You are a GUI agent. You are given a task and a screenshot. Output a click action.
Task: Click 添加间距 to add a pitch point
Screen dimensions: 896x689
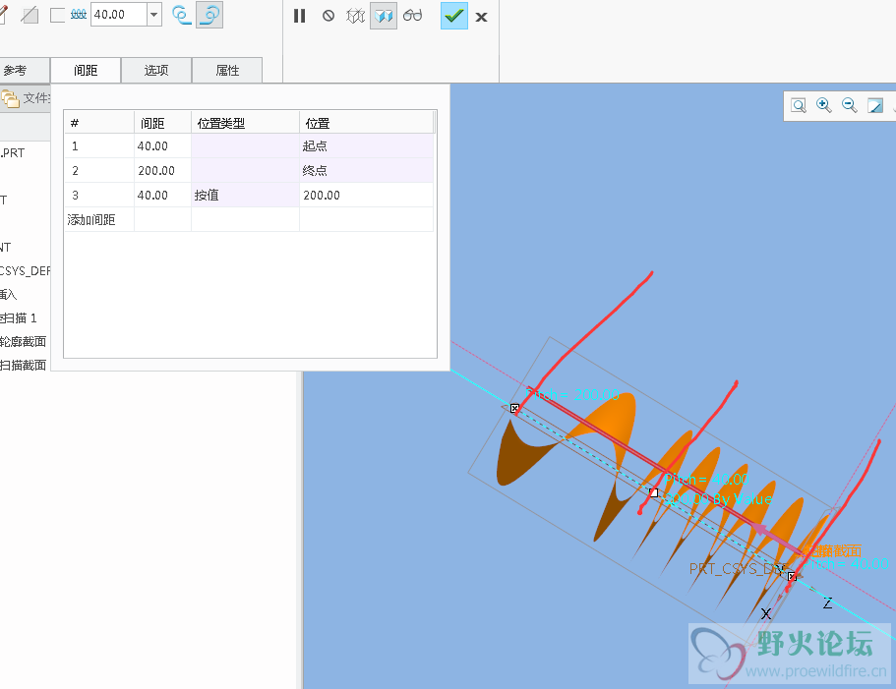click(x=99, y=220)
